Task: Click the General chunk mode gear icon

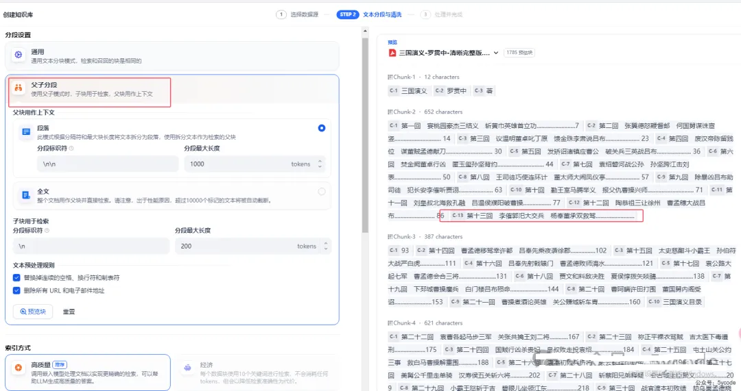Action: pyautogui.click(x=19, y=55)
